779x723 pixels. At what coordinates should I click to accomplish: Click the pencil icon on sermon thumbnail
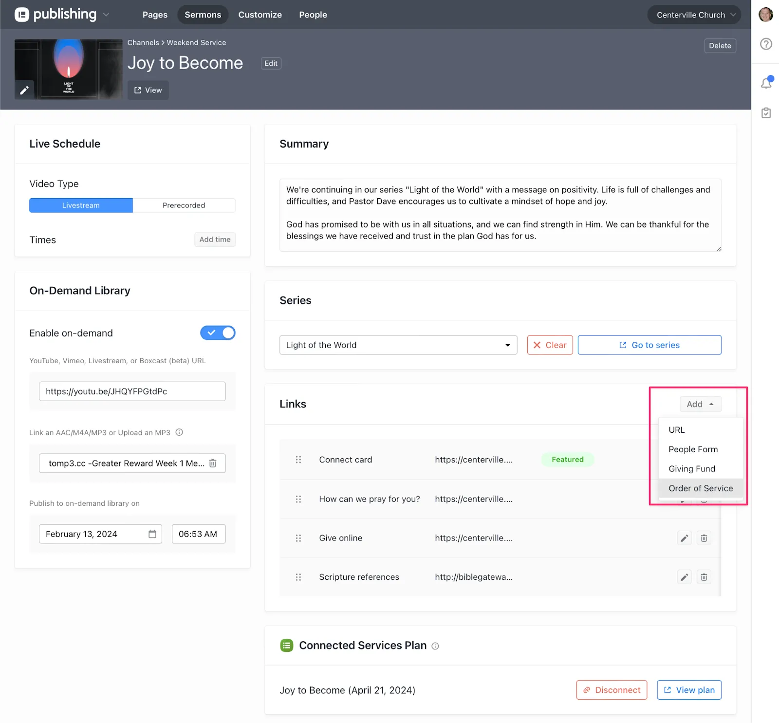click(x=24, y=90)
